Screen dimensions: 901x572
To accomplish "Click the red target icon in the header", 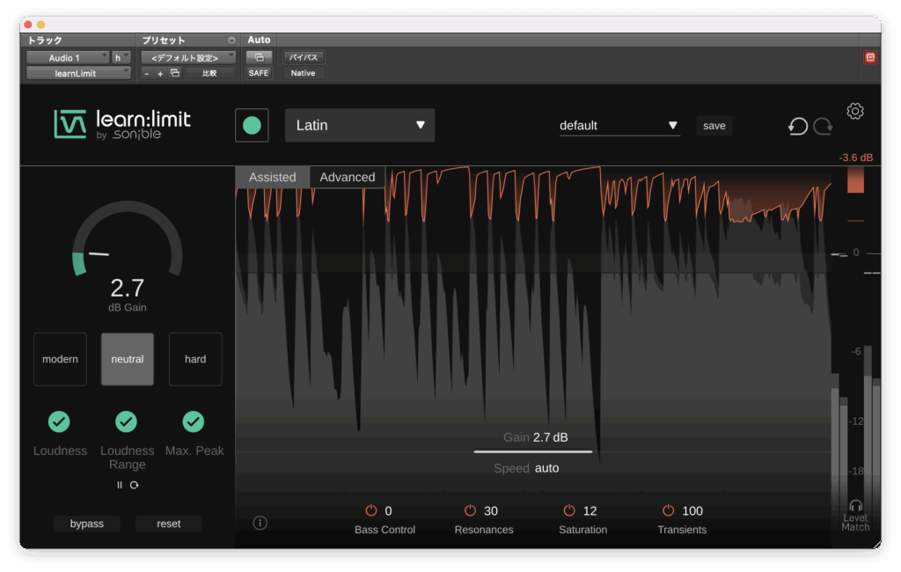I will click(870, 57).
